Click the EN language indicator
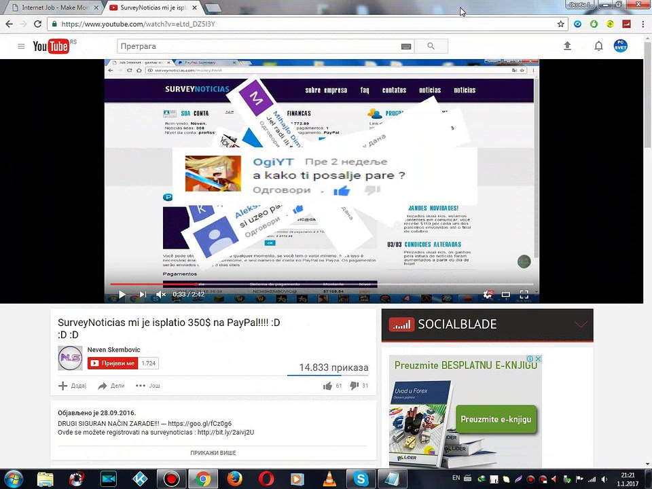 (456, 477)
